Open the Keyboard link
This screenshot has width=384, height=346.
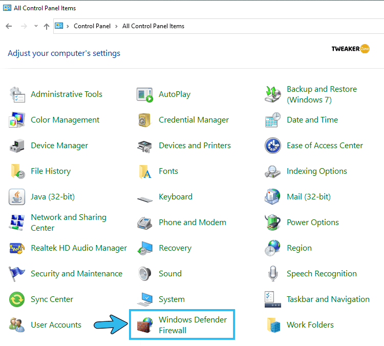pyautogui.click(x=176, y=197)
